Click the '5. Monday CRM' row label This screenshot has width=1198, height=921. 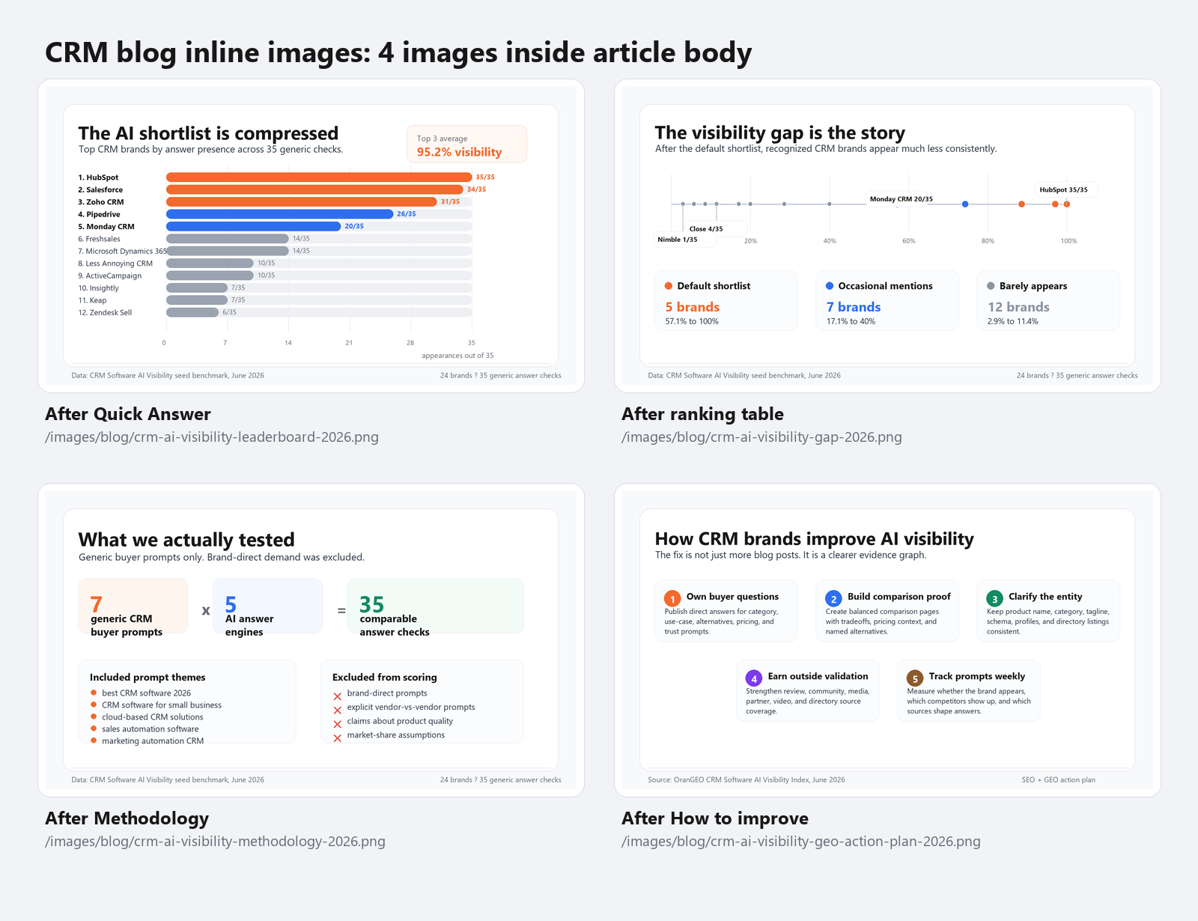[x=106, y=227]
